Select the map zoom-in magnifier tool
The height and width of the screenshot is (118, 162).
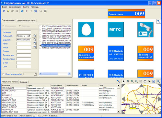(x=132, y=81)
